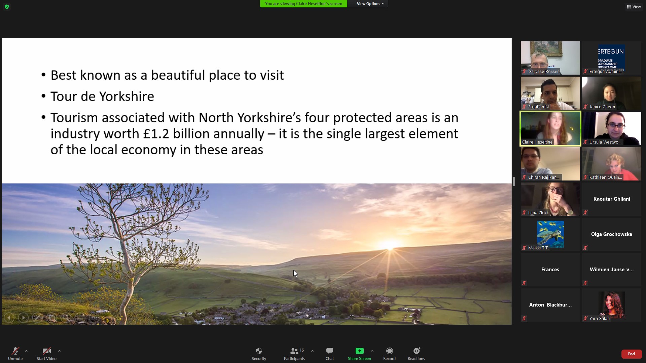Click the green encryption shield icon
Screen dimensions: 646x363
[x=7, y=6]
